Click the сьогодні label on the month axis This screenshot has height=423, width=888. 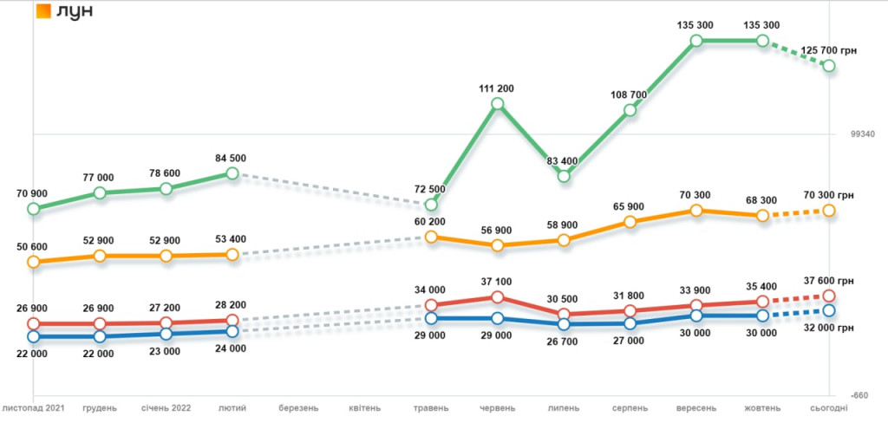tap(829, 407)
